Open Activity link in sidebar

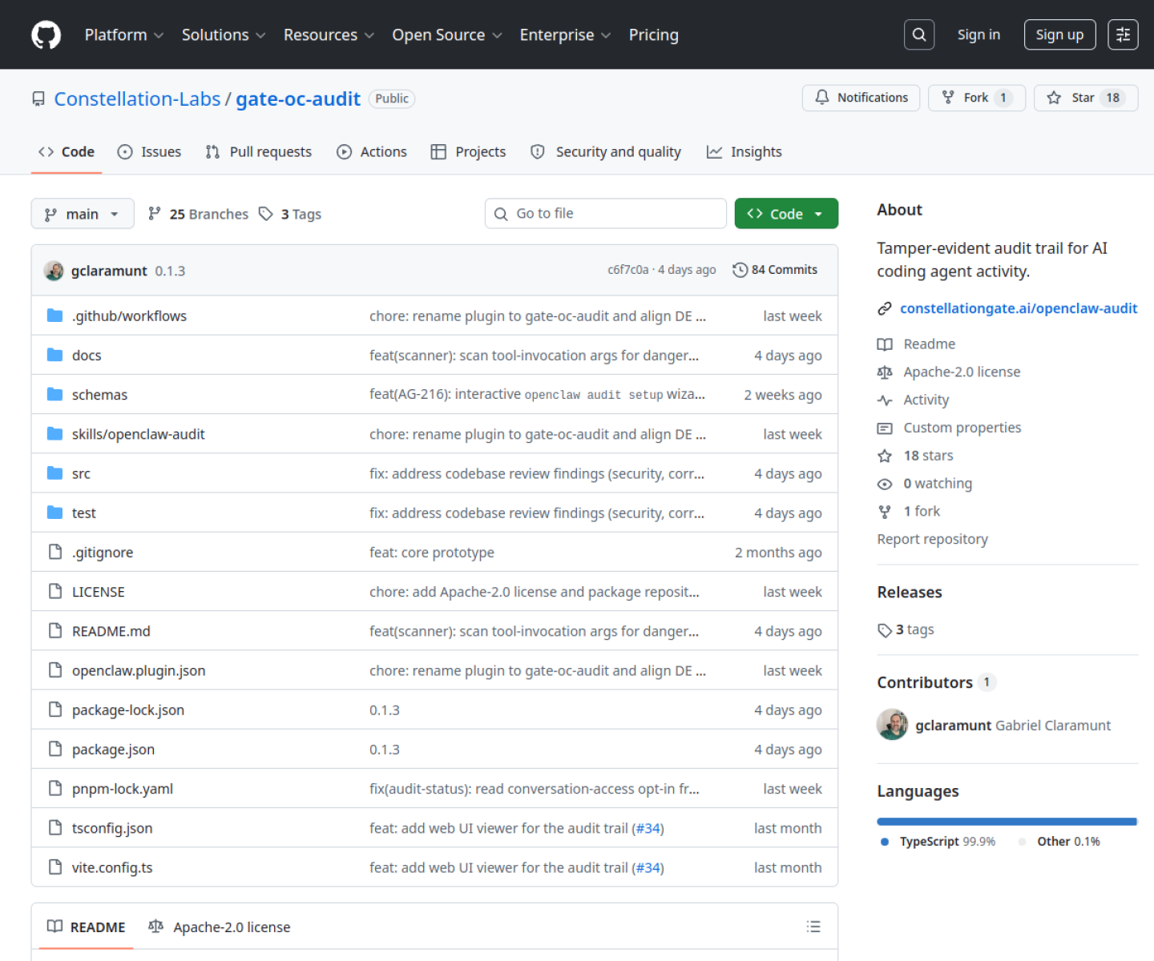point(926,400)
